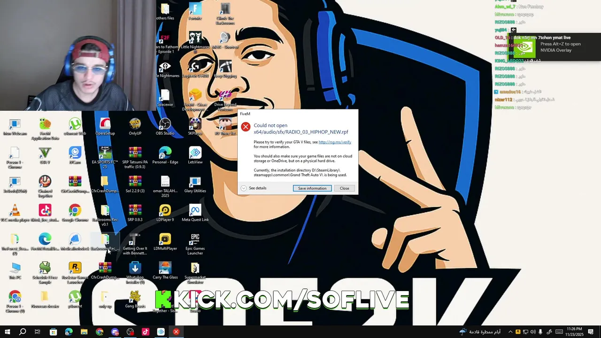Select the only up folder icon
The height and width of the screenshot is (338, 601).
point(105,300)
